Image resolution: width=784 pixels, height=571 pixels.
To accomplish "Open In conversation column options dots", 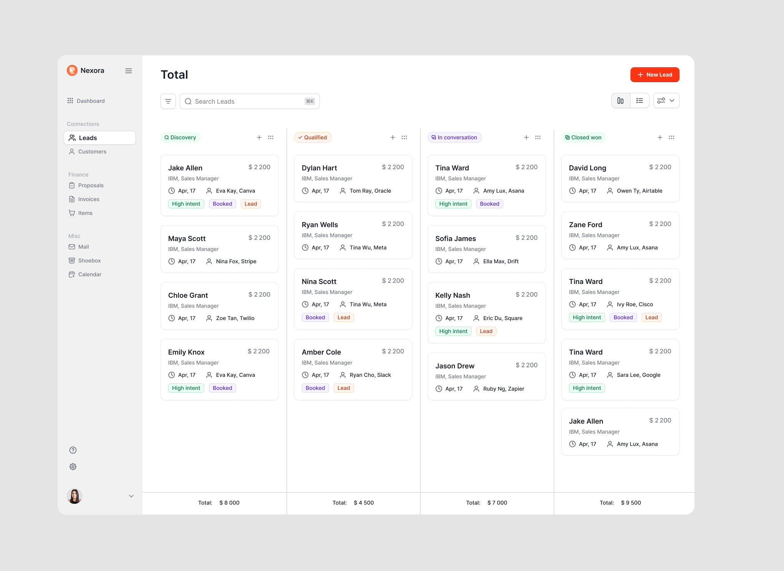I will (x=538, y=137).
